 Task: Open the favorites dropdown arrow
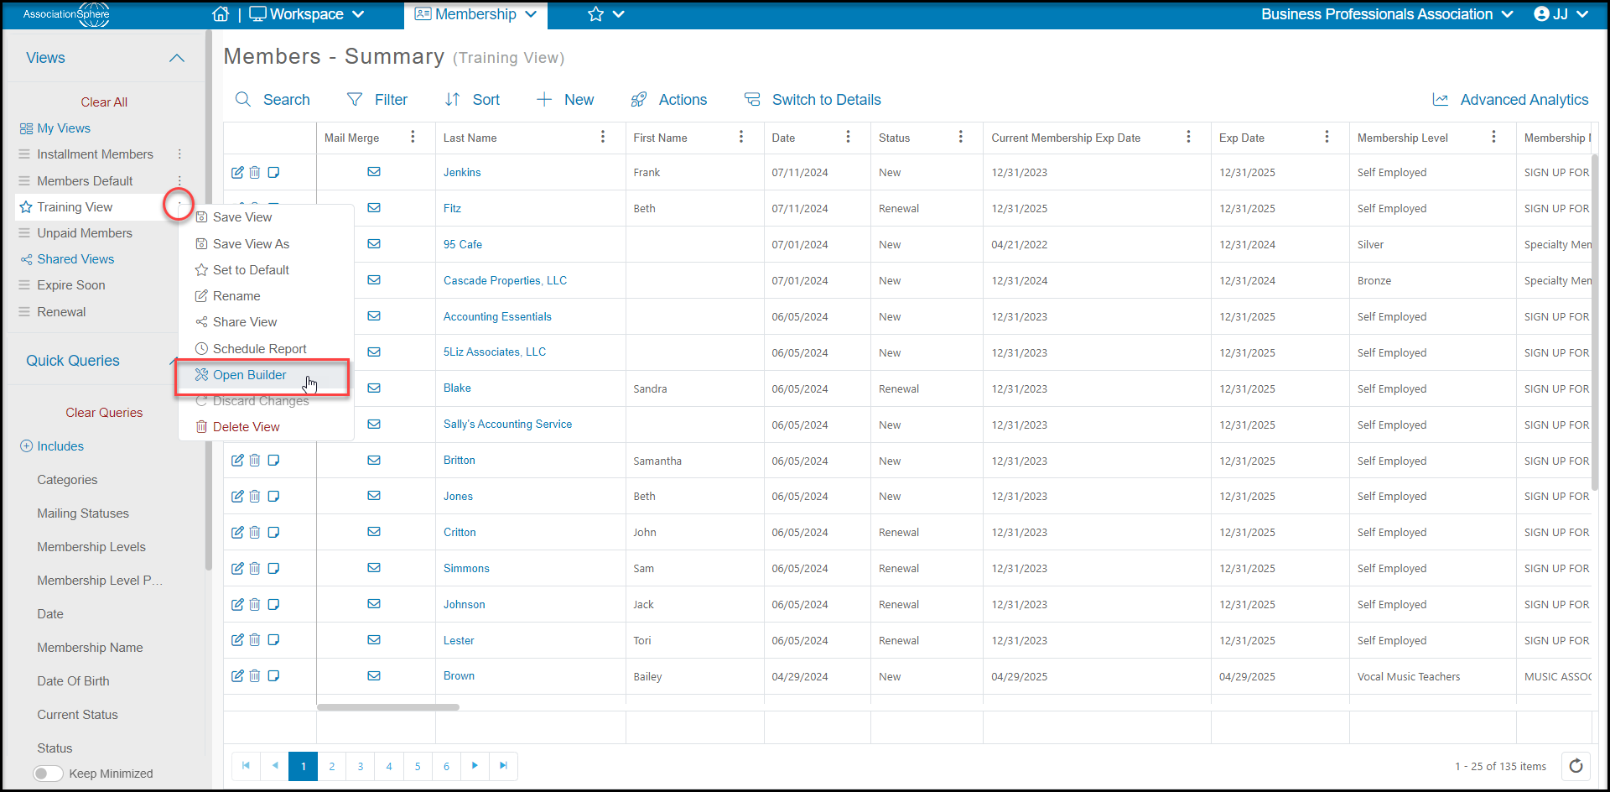(619, 14)
